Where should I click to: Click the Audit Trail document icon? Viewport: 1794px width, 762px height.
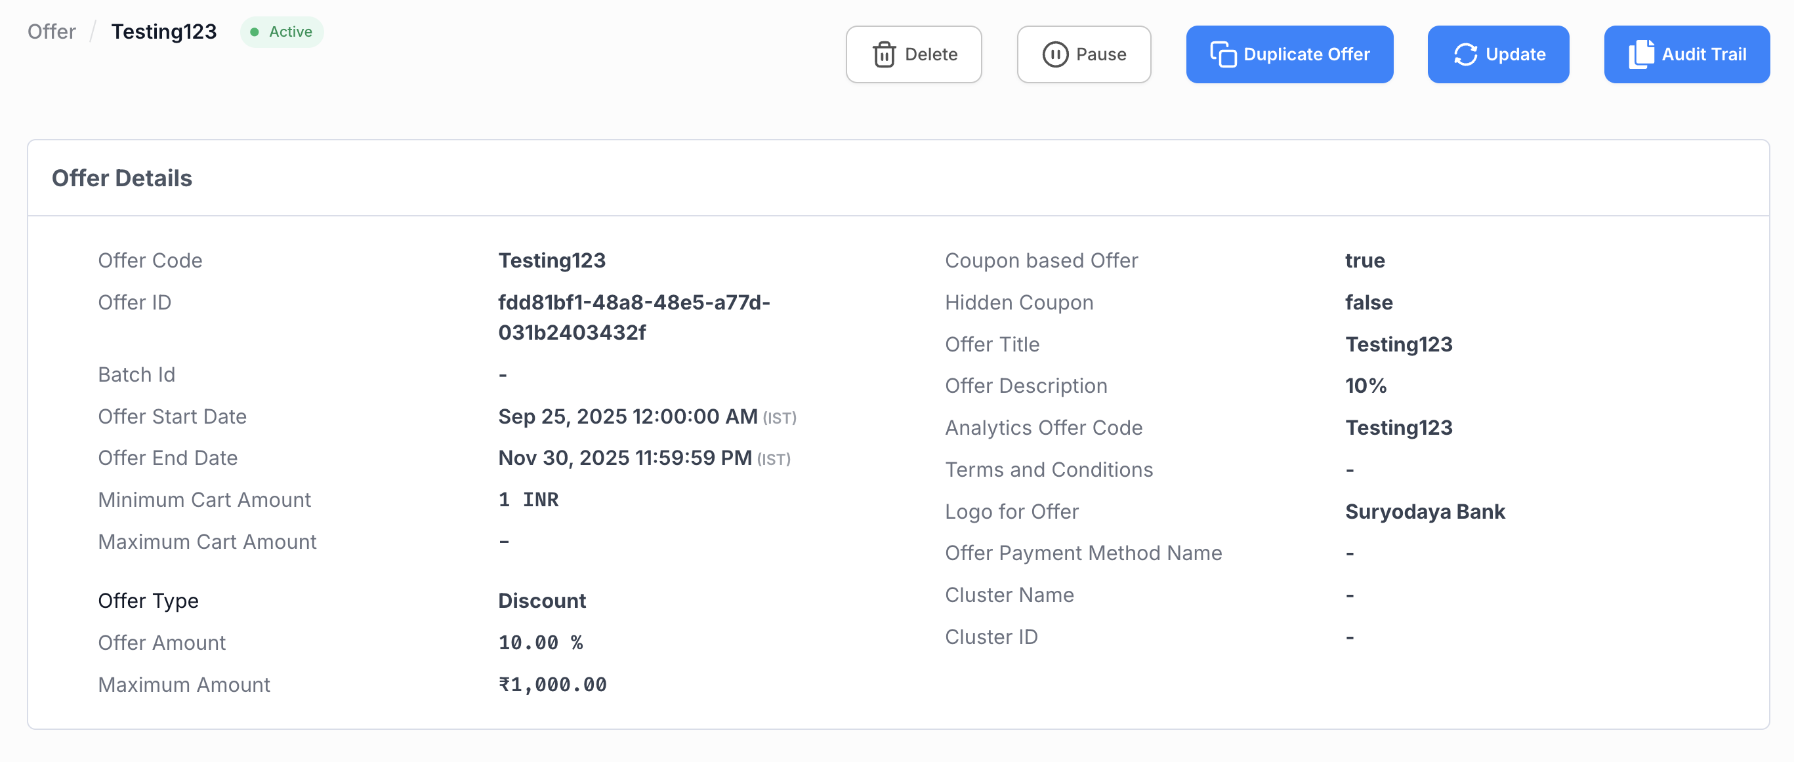pyautogui.click(x=1641, y=54)
